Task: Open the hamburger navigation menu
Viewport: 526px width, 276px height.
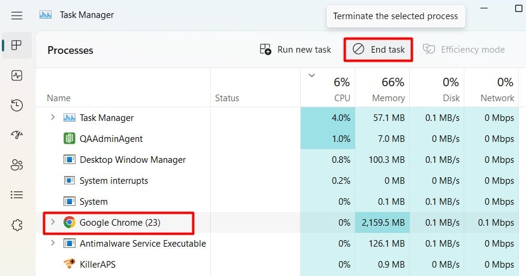Action: 16,16
